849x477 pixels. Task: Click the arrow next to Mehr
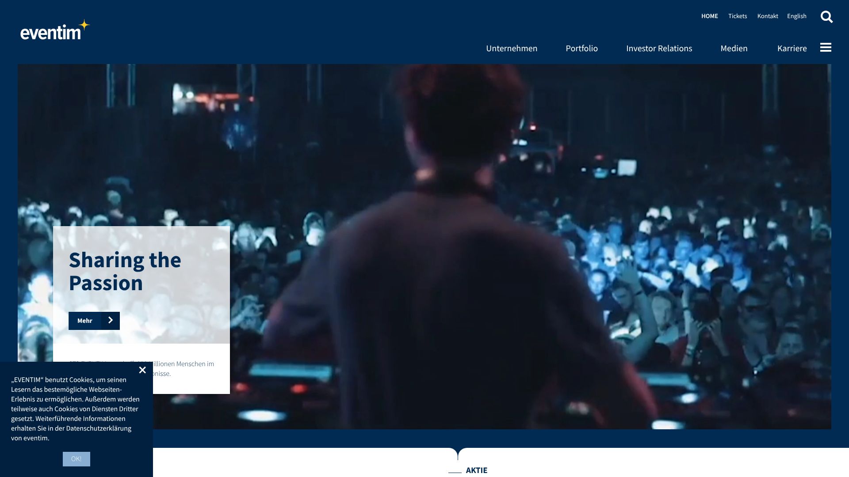pyautogui.click(x=111, y=321)
